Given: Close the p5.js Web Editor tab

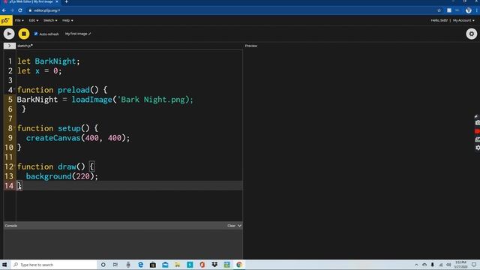Looking at the screenshot, I should 57,1.
